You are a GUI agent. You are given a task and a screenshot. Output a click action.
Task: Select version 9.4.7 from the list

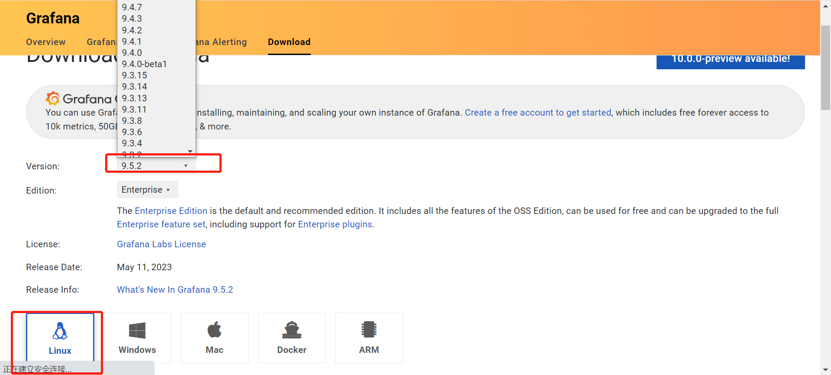(x=132, y=7)
